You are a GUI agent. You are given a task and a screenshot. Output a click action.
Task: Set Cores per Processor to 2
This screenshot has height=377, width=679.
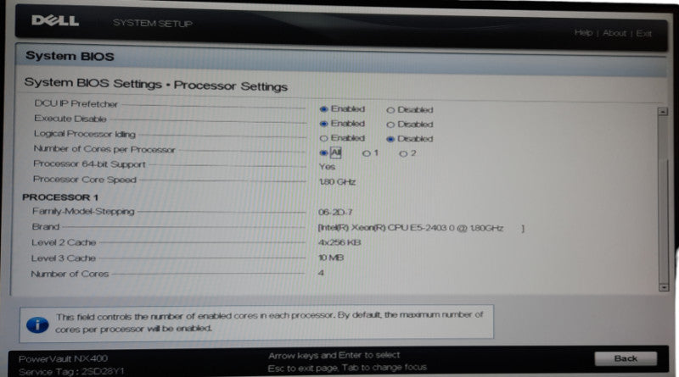pos(403,153)
